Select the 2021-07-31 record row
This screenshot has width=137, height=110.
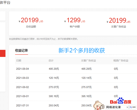pos(54,106)
